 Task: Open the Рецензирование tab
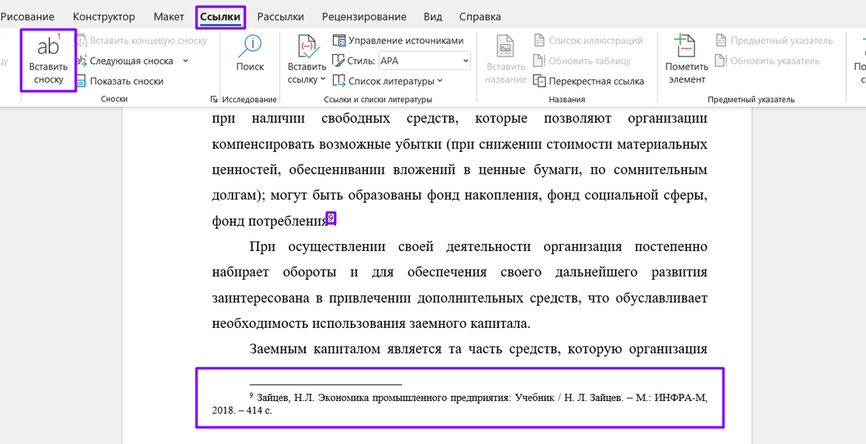[363, 16]
